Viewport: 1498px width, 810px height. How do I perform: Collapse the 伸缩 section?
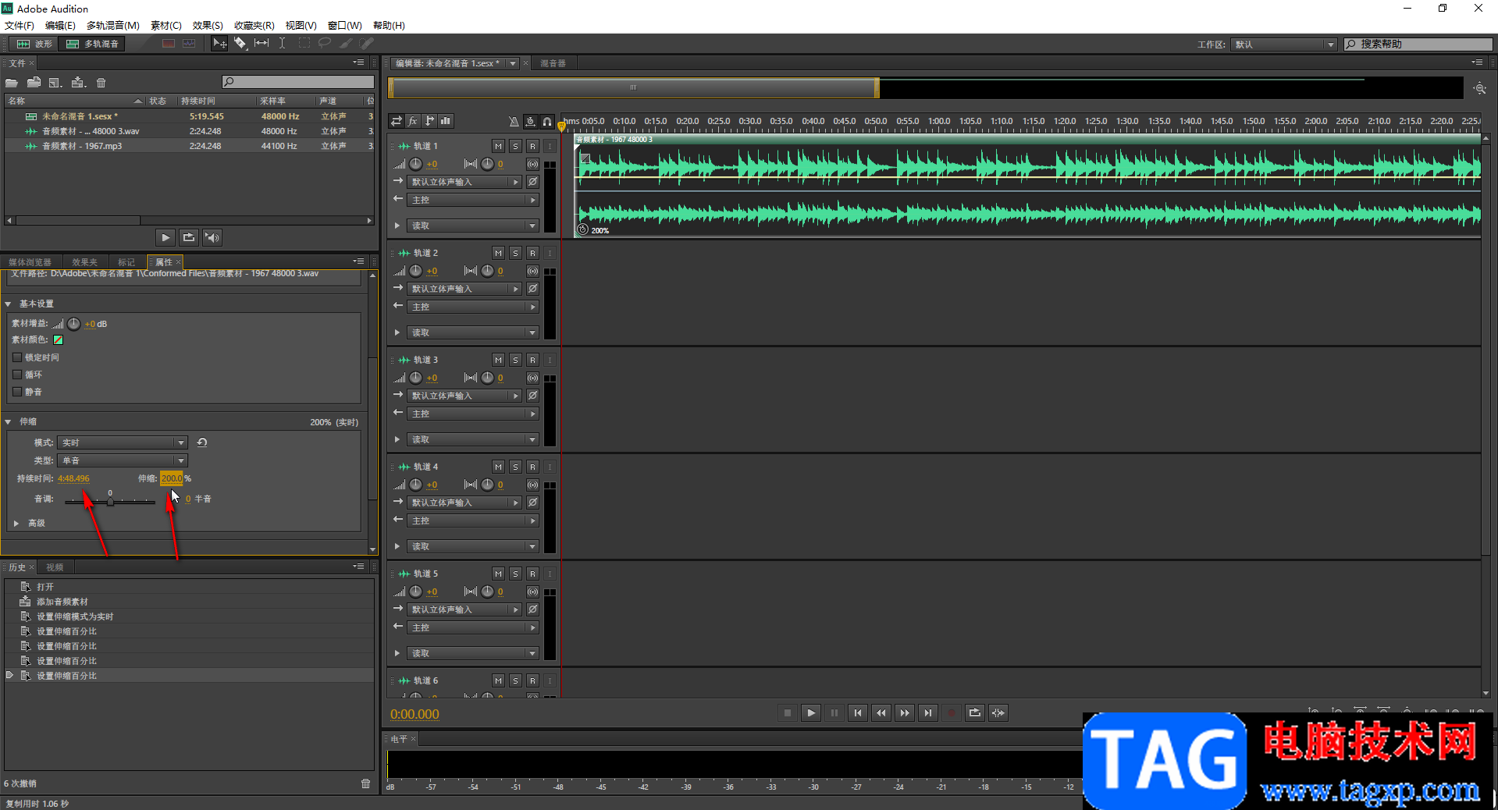click(9, 422)
